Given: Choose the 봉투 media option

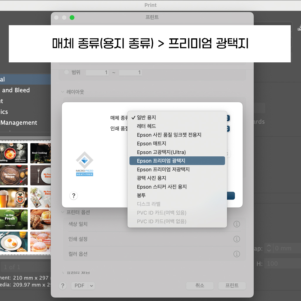Looking at the screenshot, I should [x=177, y=195].
